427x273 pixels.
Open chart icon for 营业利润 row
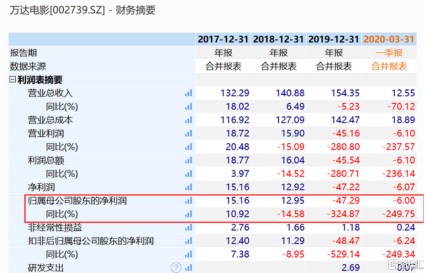pos(188,133)
